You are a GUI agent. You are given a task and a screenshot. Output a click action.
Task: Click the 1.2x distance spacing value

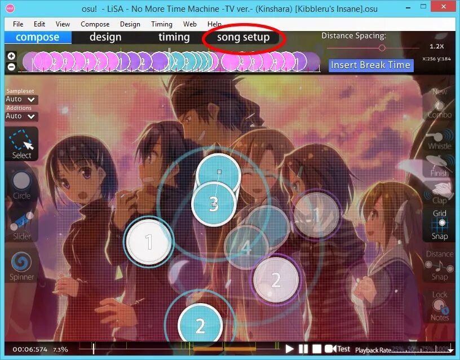coord(436,46)
